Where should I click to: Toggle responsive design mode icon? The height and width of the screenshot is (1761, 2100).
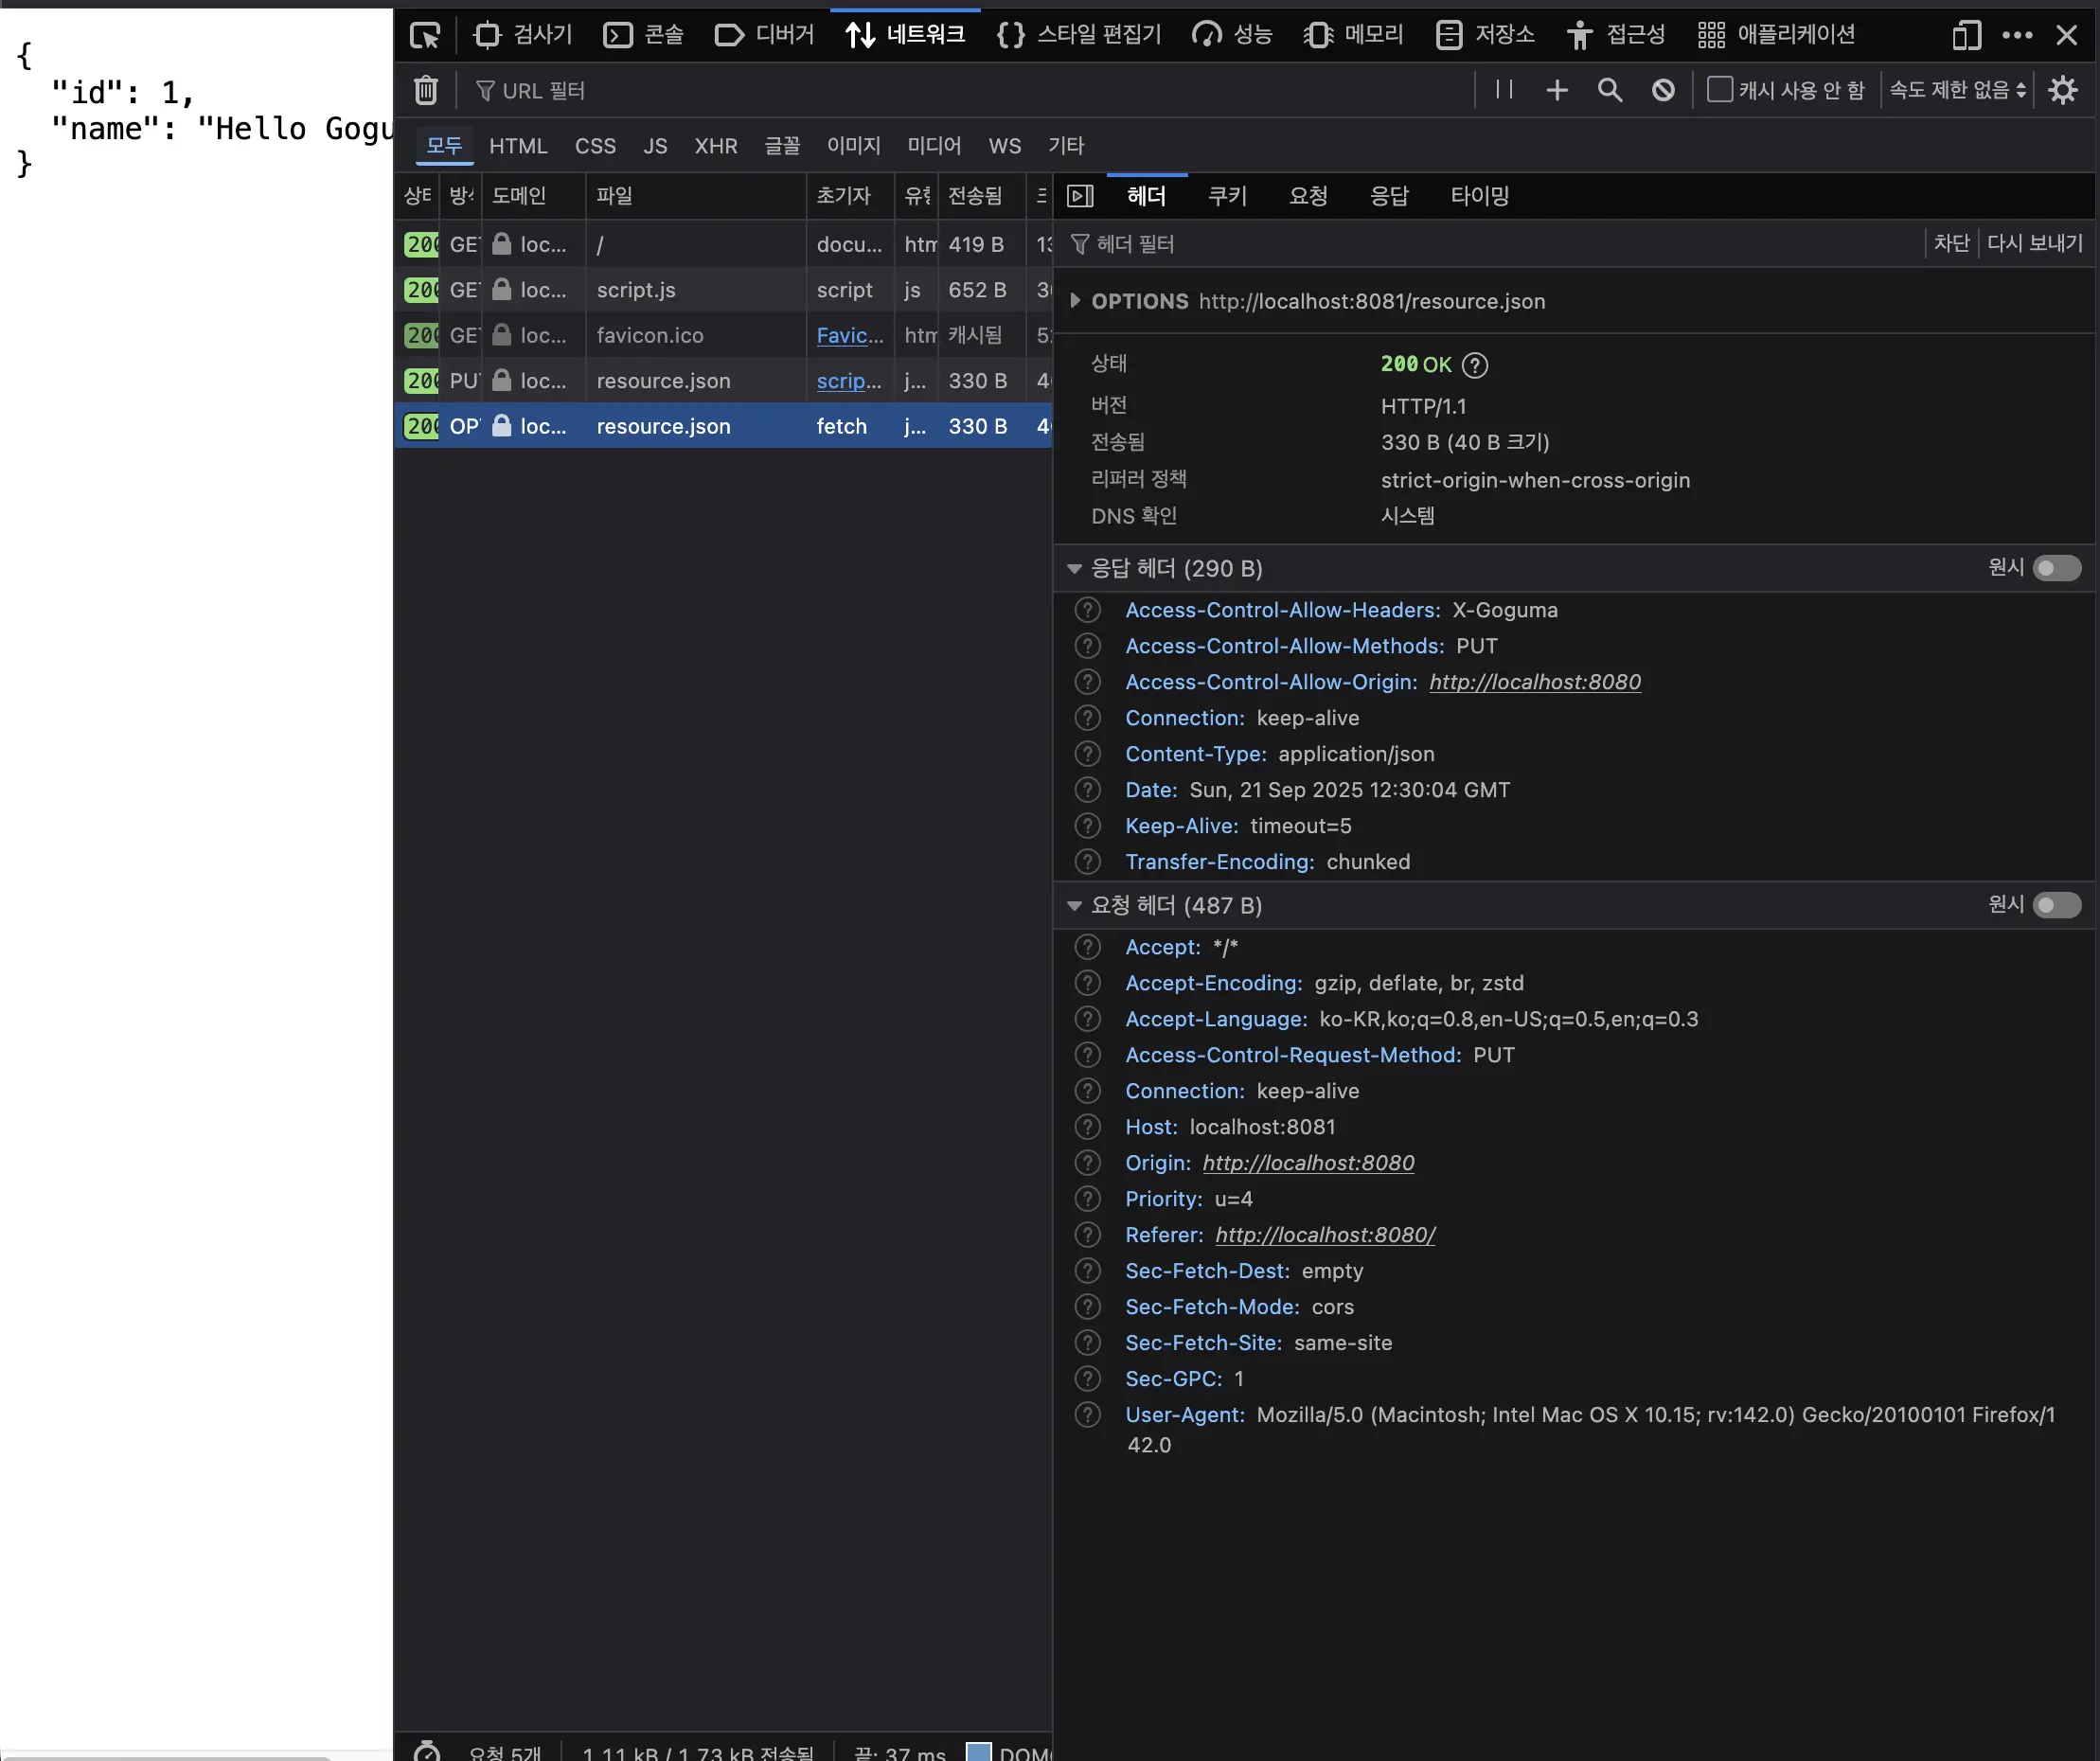1966,36
